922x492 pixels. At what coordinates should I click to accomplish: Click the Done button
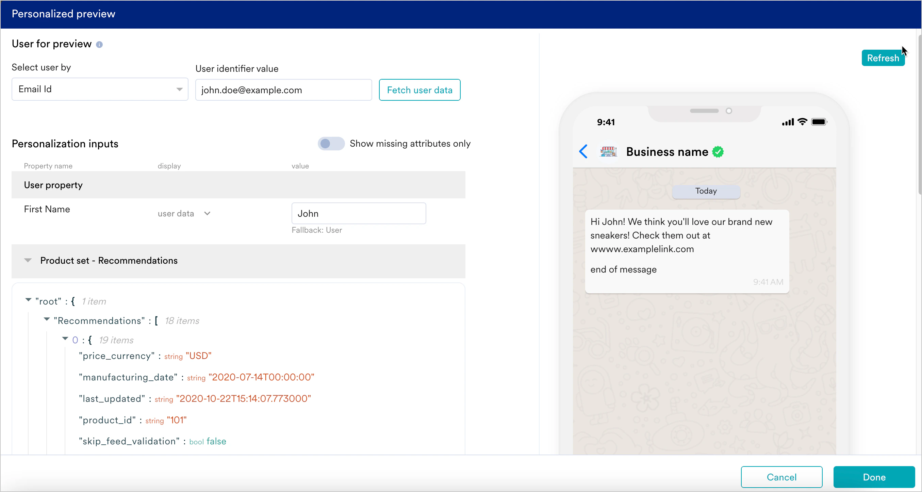pos(874,477)
